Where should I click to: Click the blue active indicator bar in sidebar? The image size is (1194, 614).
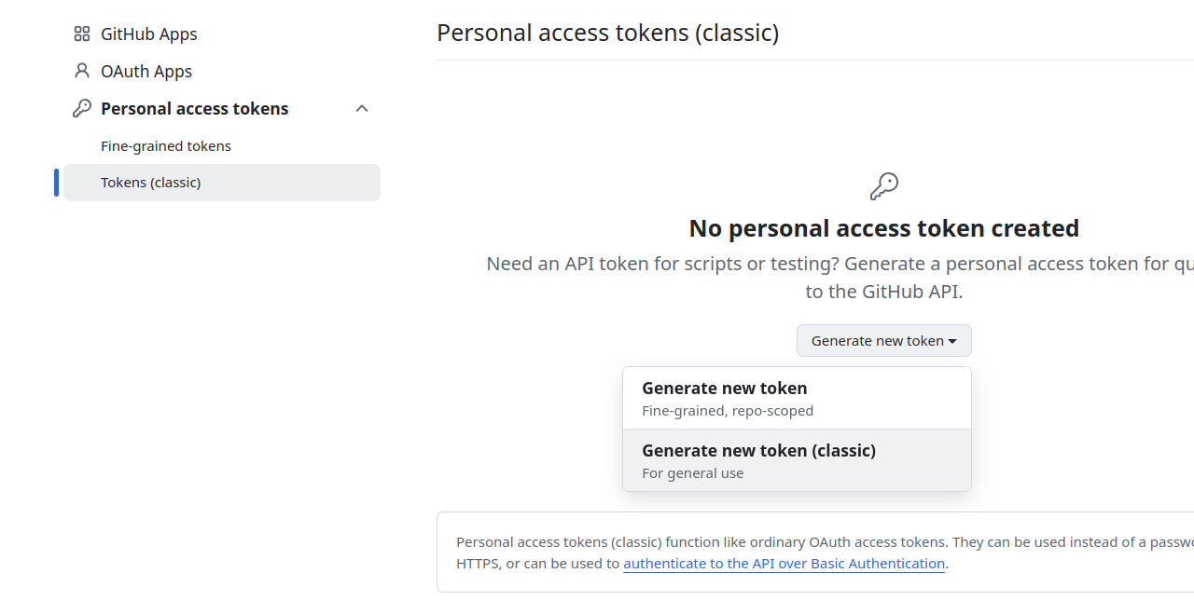[x=57, y=183]
